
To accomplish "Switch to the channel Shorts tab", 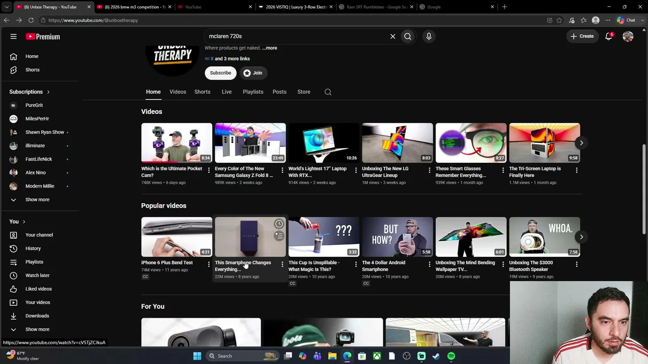I will [202, 92].
